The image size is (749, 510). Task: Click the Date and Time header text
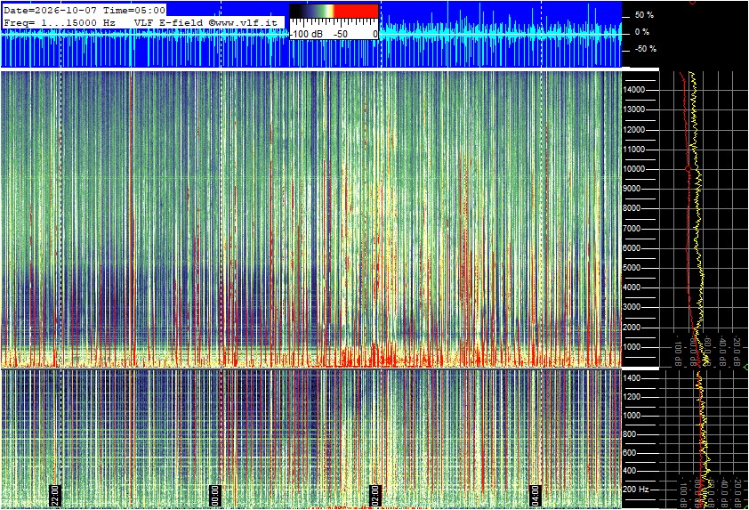click(85, 10)
